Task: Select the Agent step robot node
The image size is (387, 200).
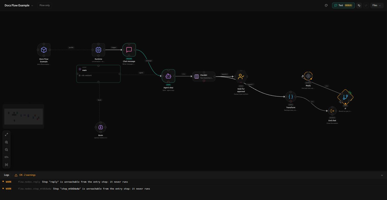Action: pyautogui.click(x=168, y=76)
